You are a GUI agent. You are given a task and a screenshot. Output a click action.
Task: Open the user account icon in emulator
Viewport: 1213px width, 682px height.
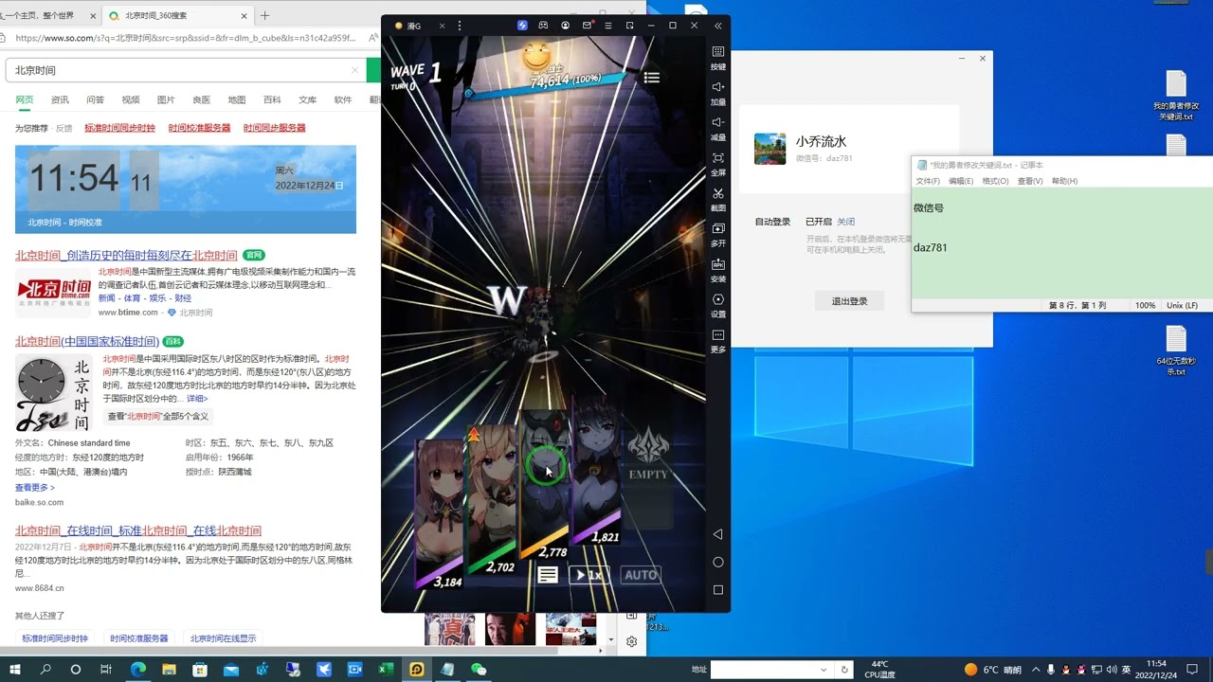(x=566, y=26)
